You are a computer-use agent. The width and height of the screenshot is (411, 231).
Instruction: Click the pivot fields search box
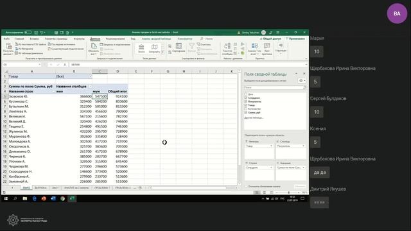275,87
